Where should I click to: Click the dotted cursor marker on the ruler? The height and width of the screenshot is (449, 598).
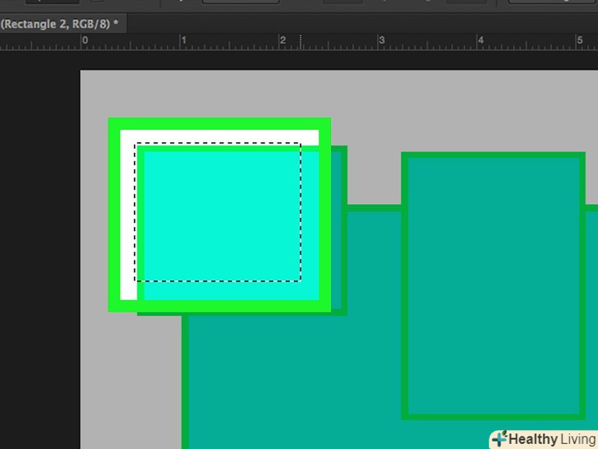[x=300, y=42]
